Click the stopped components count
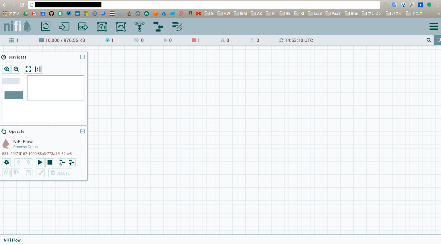 click(x=196, y=40)
